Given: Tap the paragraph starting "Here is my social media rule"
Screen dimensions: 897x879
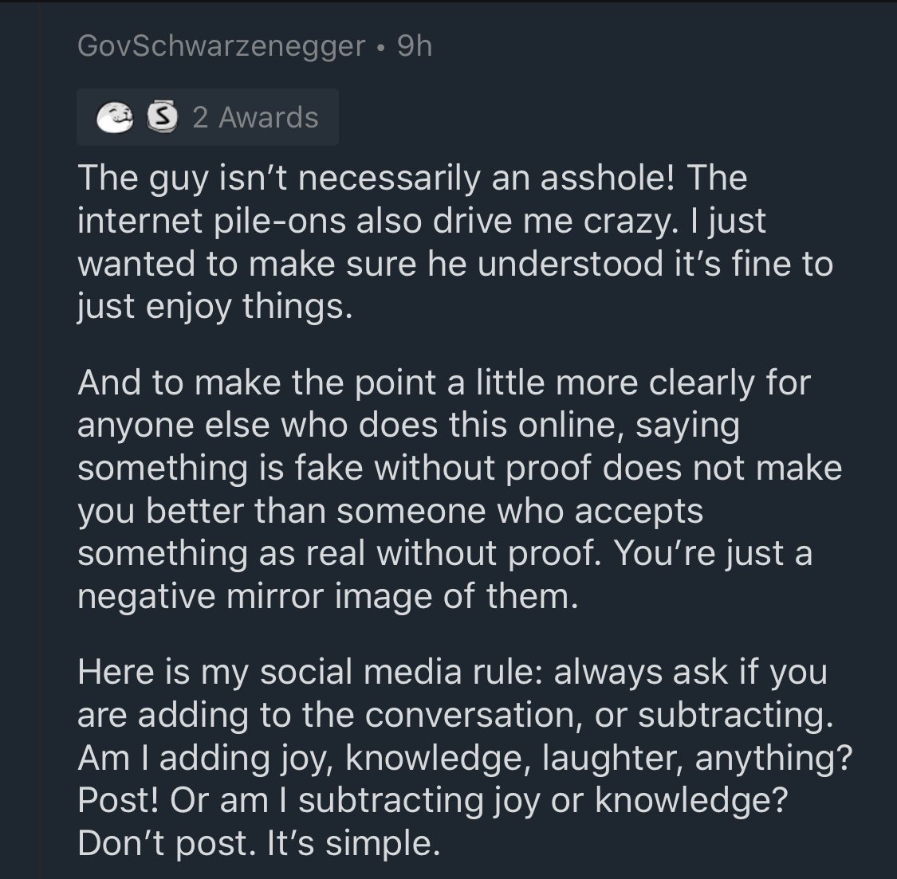Looking at the screenshot, I should (465, 756).
